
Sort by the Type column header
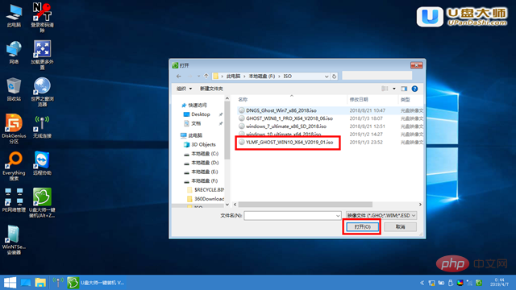[x=405, y=99]
